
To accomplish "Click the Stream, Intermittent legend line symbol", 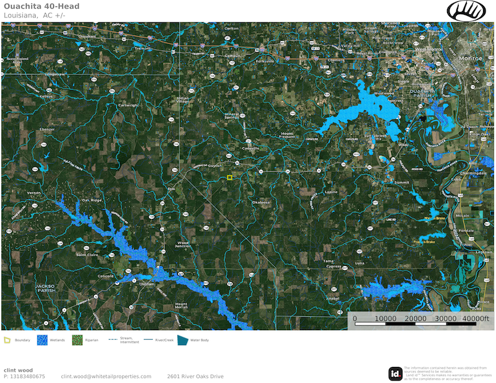I will coord(113,340).
